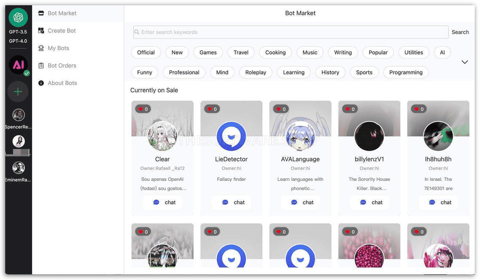
Task: Chat with the billylenzV1 bot
Action: [x=369, y=202]
